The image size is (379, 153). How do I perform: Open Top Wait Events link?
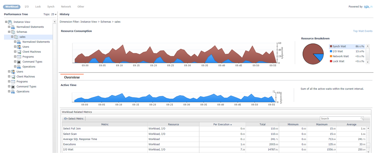pyautogui.click(x=363, y=31)
